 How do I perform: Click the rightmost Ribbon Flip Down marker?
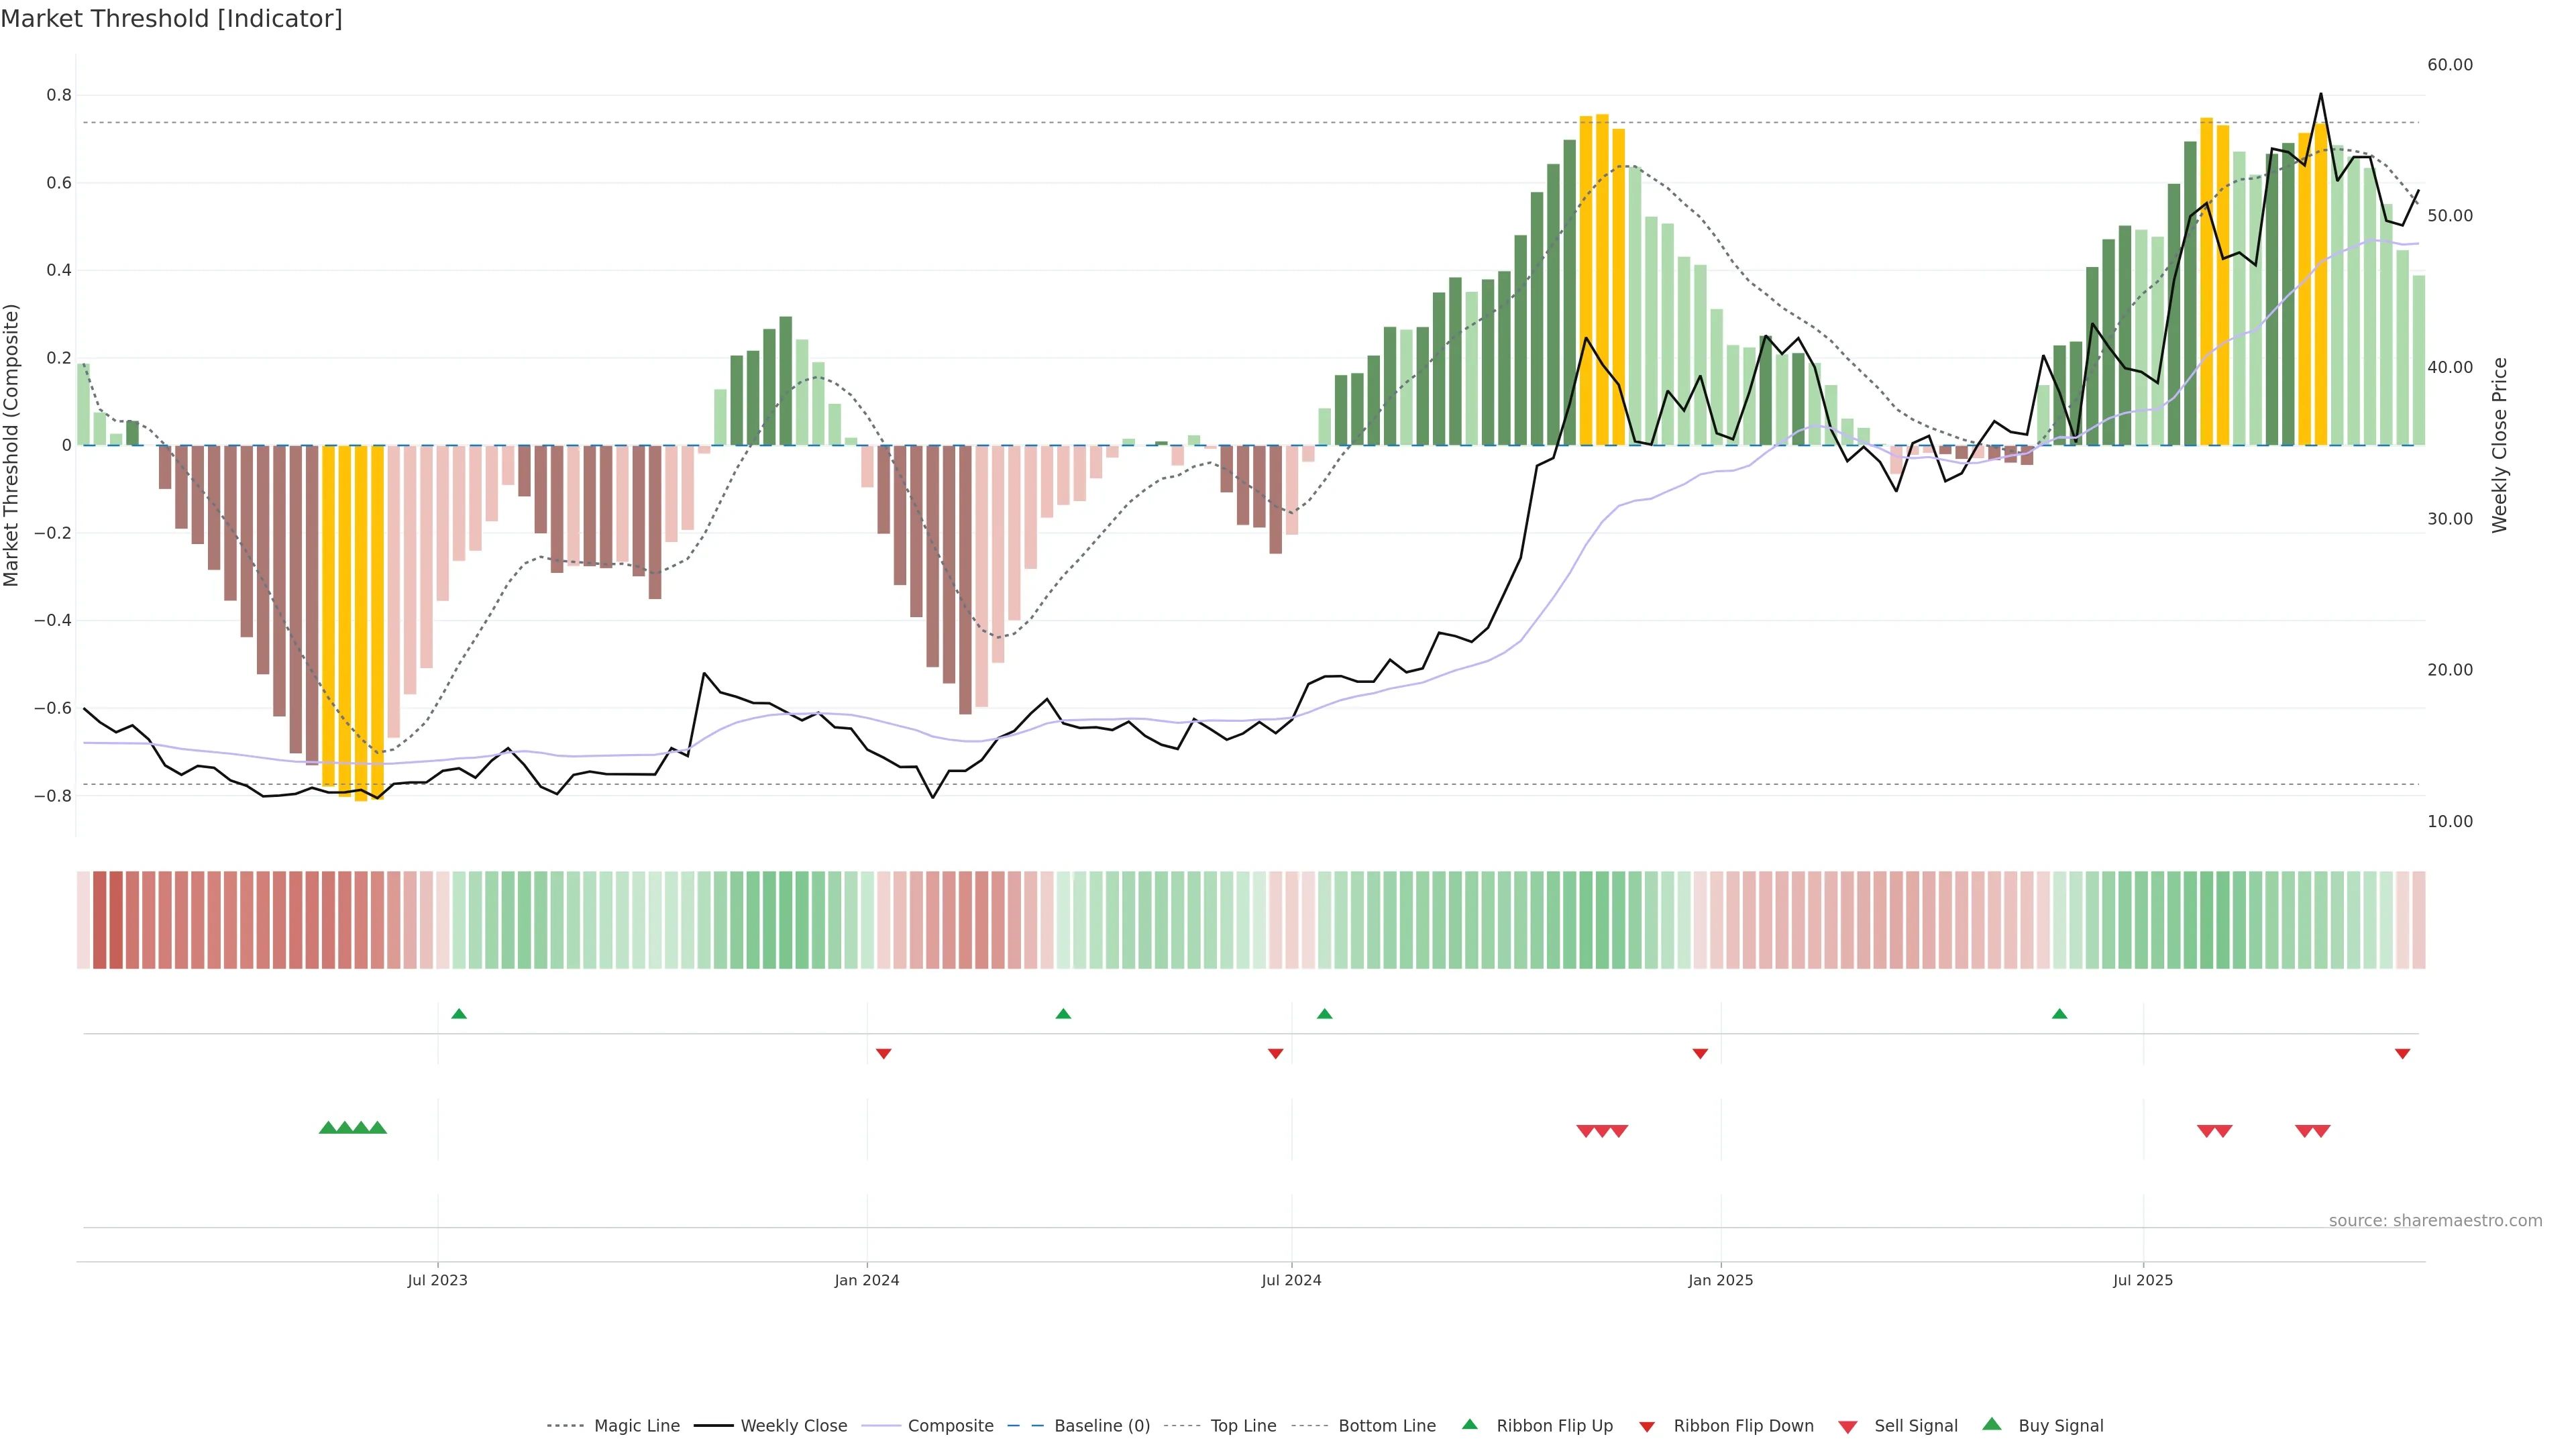pos(2402,1053)
